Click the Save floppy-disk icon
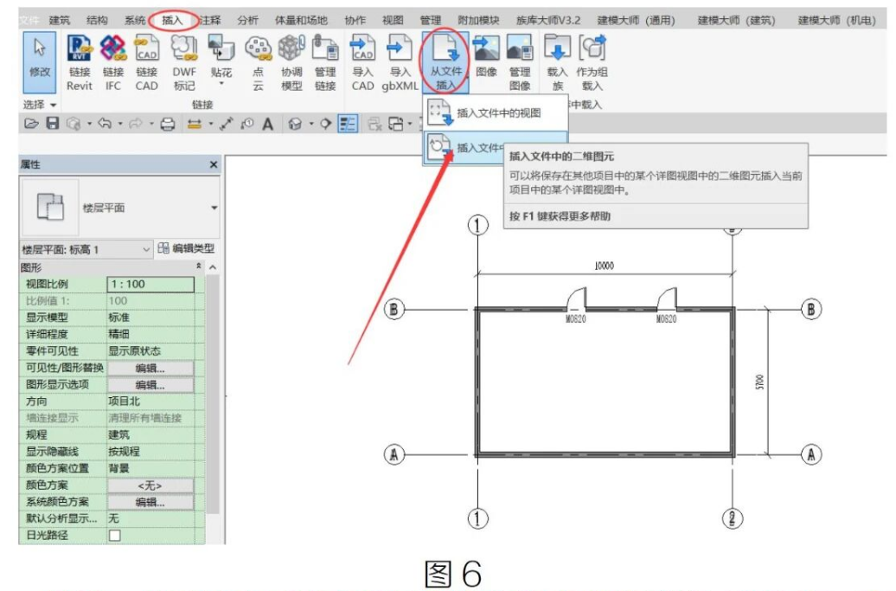The height and width of the screenshot is (591, 896). (52, 124)
